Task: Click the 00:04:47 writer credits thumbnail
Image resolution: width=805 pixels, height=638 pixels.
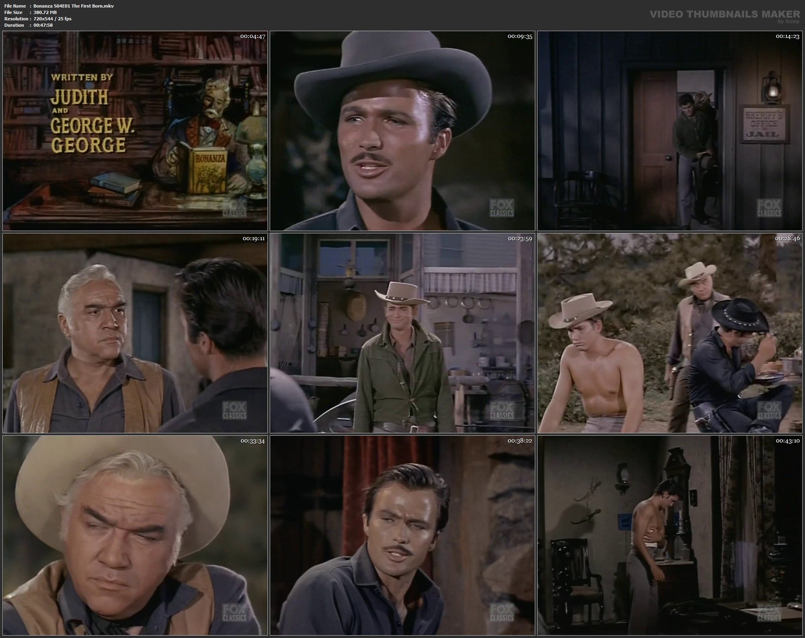Action: pos(135,131)
